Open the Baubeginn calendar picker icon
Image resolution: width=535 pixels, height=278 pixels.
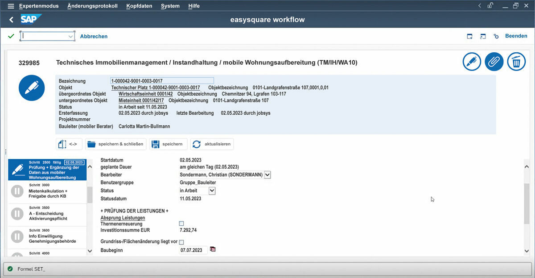click(x=213, y=249)
